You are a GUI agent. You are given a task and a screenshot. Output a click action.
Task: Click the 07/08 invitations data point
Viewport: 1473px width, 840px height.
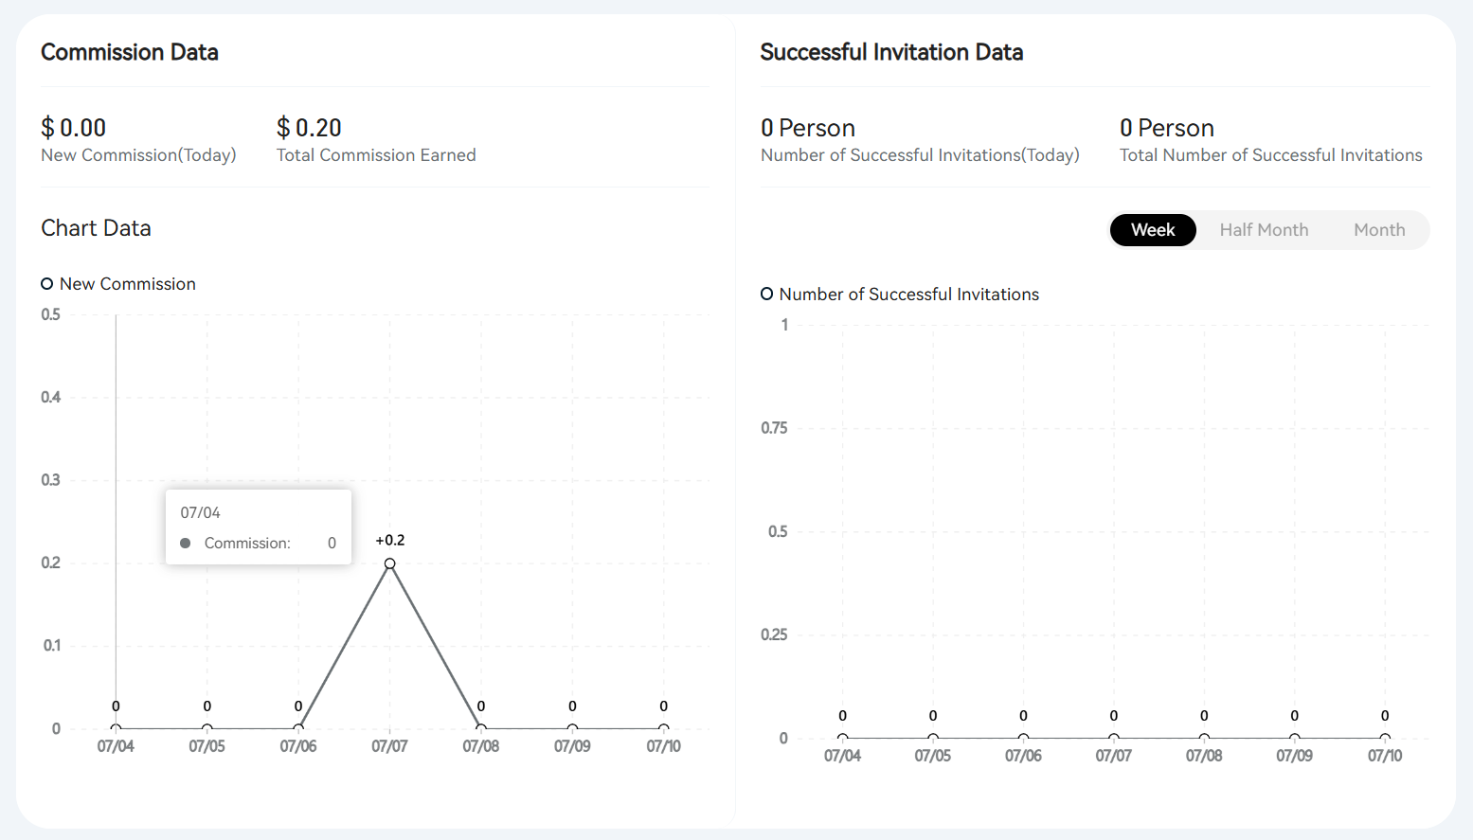(x=1204, y=738)
